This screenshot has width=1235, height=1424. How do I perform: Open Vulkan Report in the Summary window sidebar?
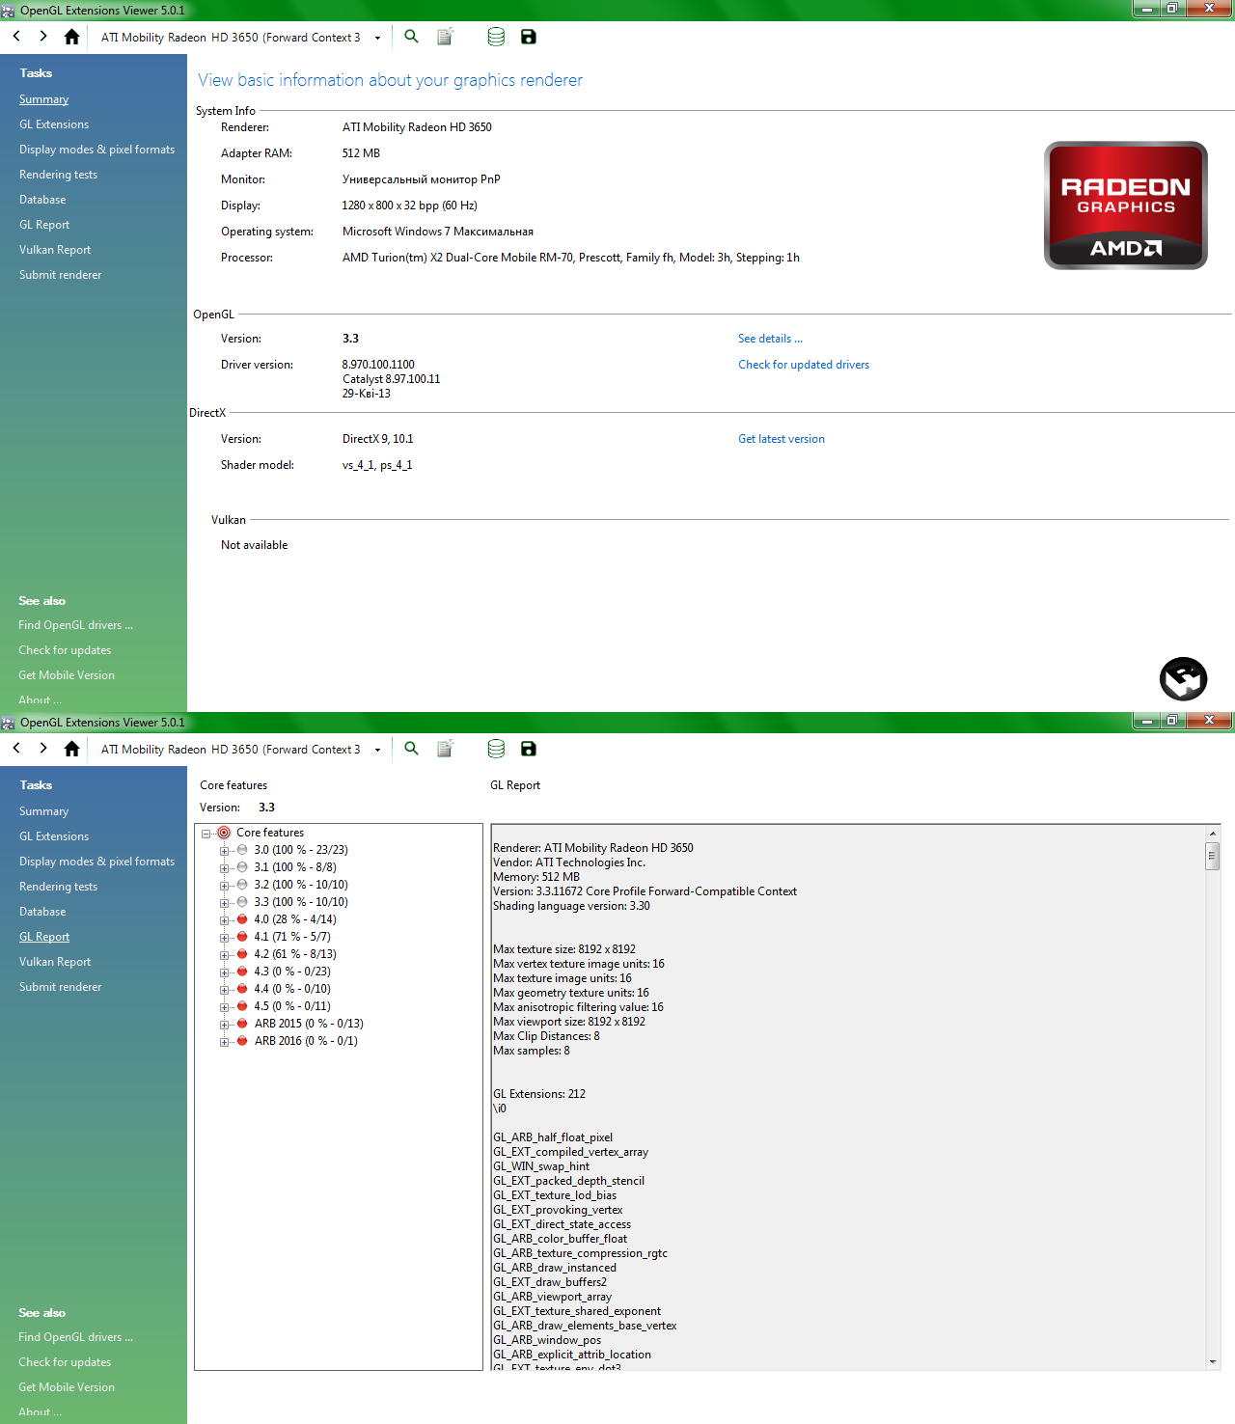pos(55,250)
